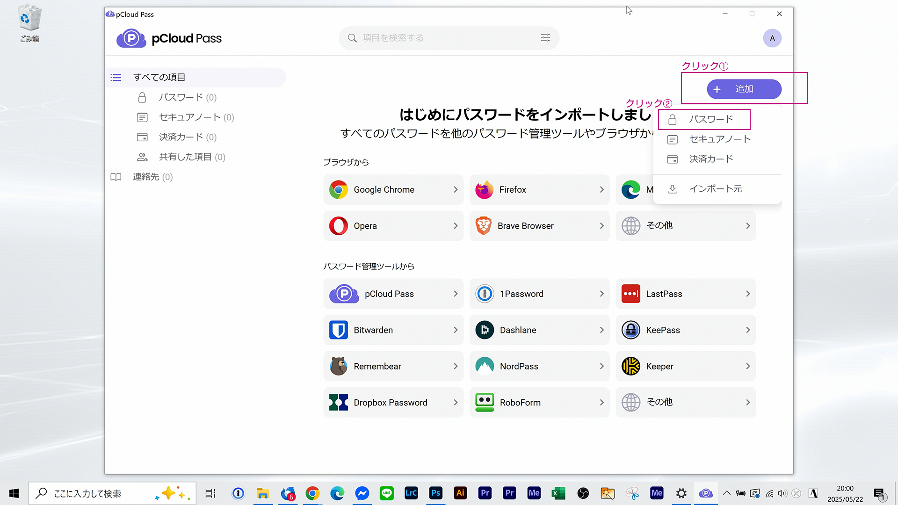Click password manager その他 globe card
This screenshot has height=505, width=898.
pyautogui.click(x=685, y=402)
